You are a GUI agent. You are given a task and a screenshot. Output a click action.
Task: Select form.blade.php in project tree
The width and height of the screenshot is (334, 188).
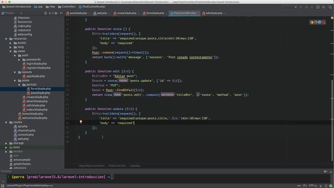pyautogui.click(x=39, y=89)
